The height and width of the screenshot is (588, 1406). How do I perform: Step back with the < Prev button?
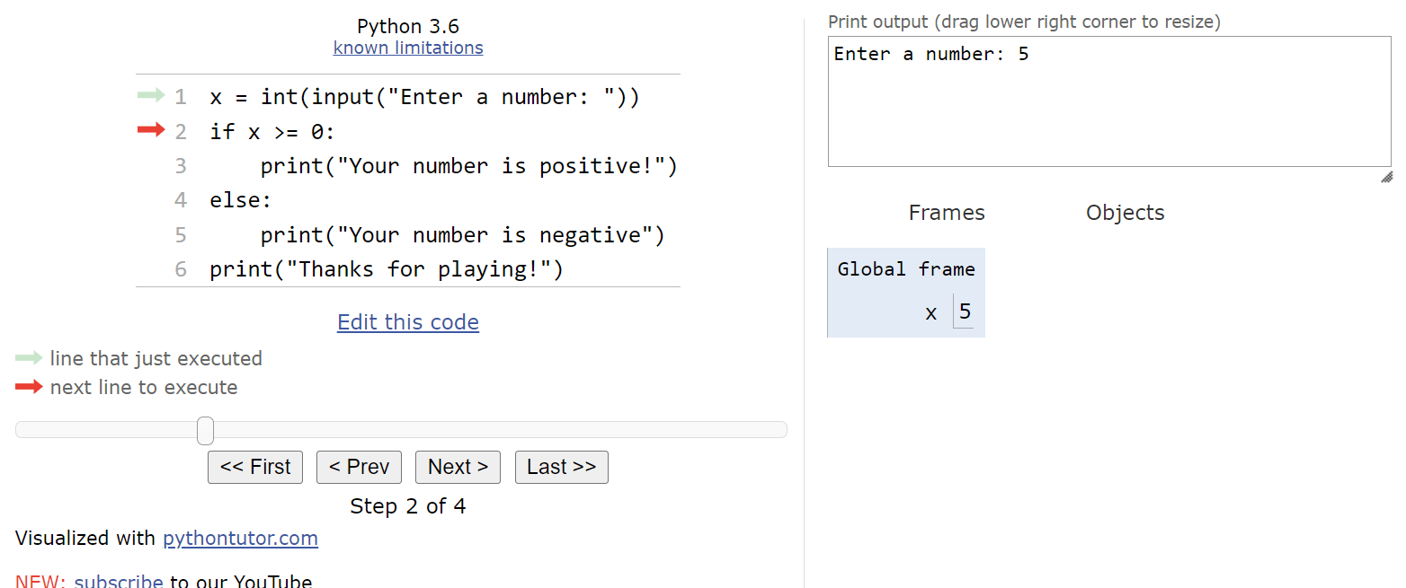click(x=359, y=467)
